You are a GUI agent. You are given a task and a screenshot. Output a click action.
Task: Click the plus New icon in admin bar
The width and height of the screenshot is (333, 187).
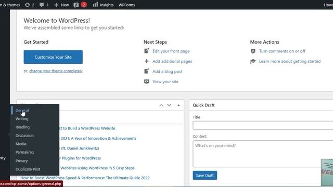(x=56, y=5)
